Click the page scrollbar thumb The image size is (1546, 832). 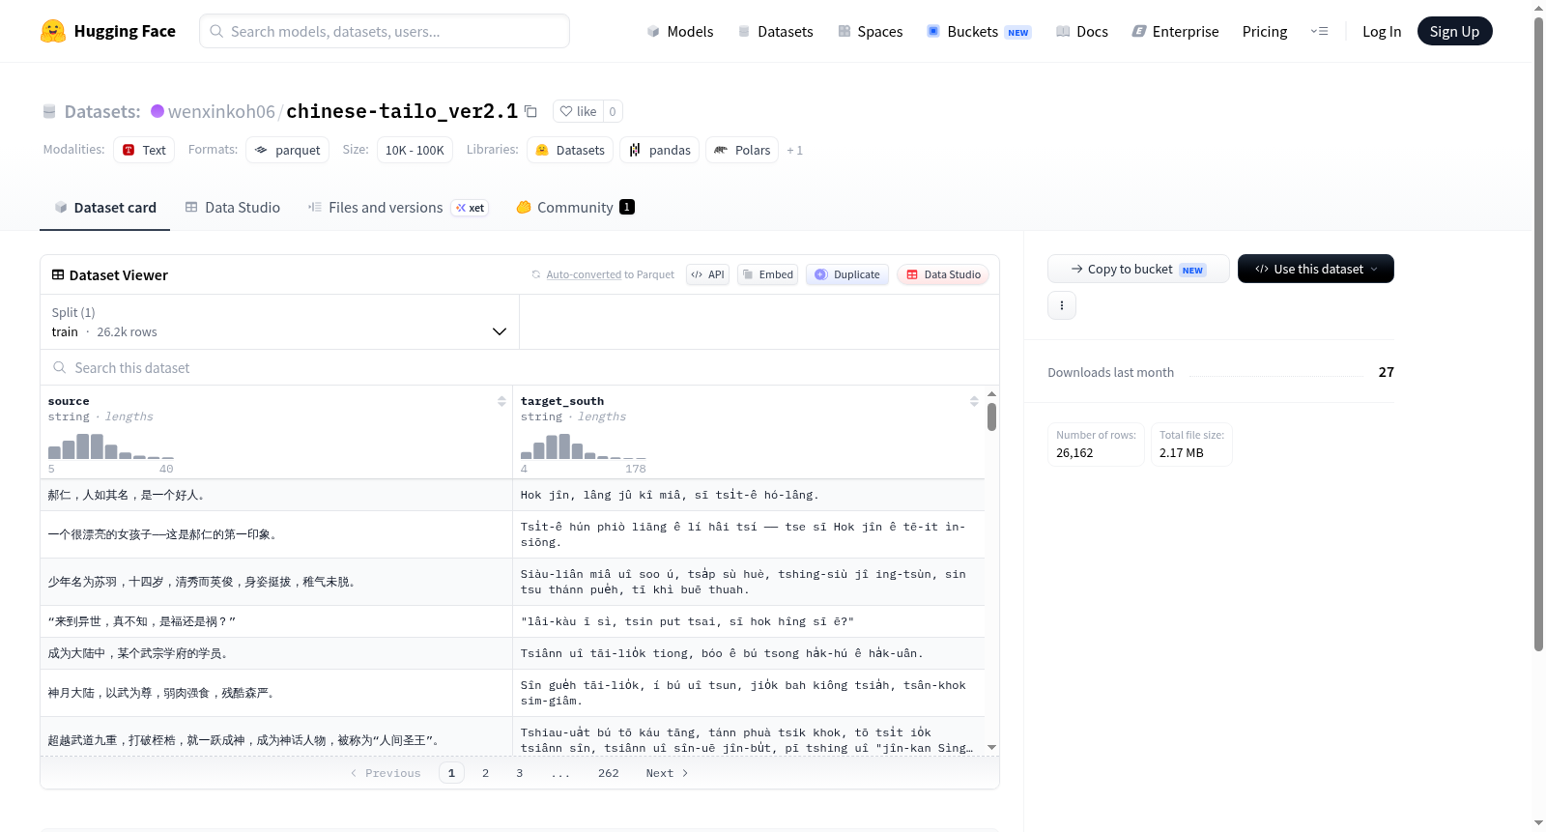(1538, 333)
